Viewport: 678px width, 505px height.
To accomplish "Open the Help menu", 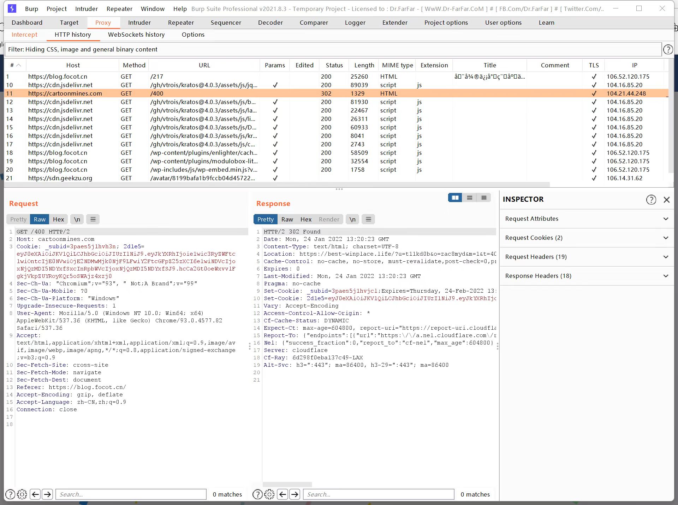I will click(x=180, y=9).
